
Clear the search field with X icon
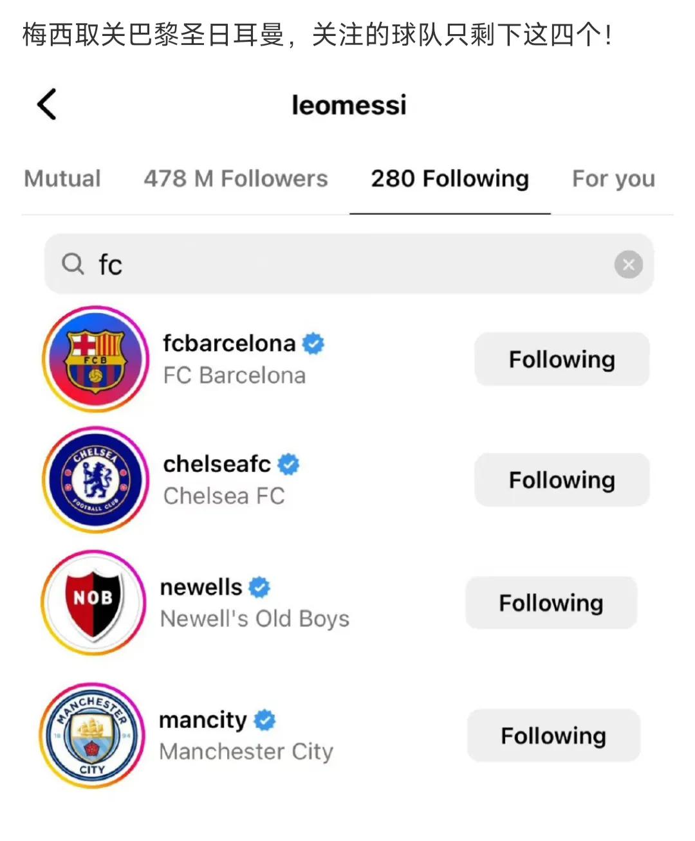628,264
